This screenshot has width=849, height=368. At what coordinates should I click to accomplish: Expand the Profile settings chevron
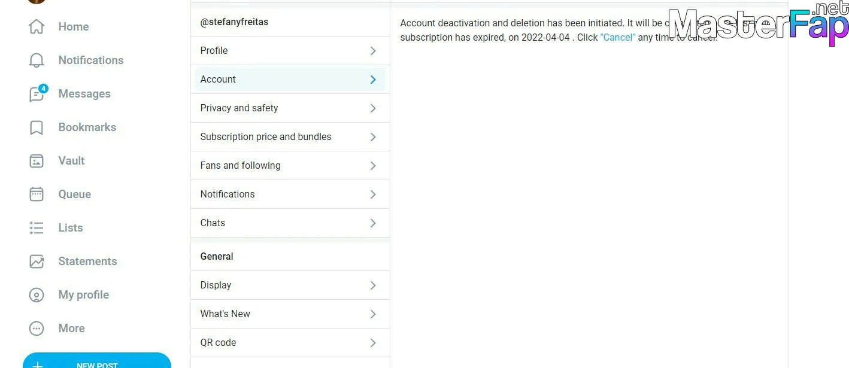[x=373, y=51]
